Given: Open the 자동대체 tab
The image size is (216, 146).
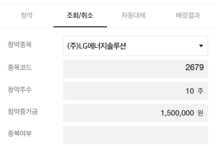Looking at the screenshot, I should pyautogui.click(x=133, y=16).
